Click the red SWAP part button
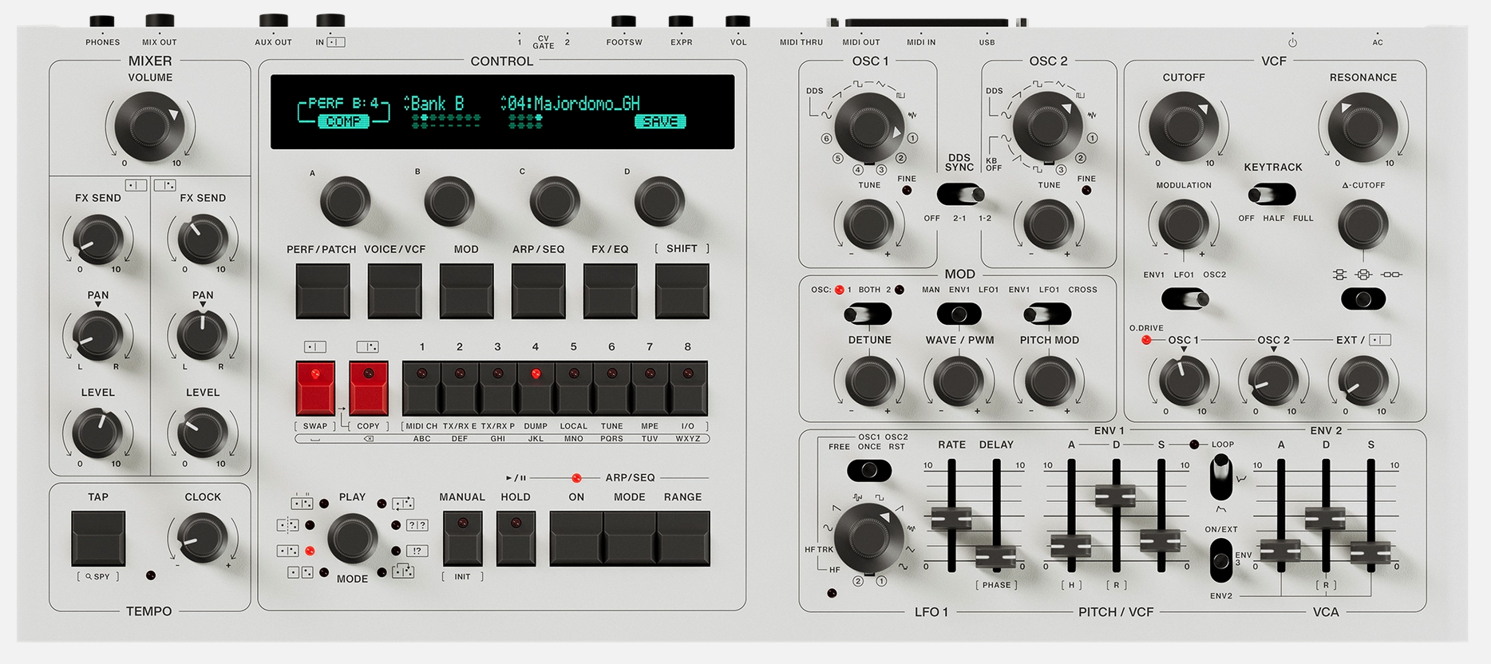Image resolution: width=1491 pixels, height=664 pixels. tap(315, 388)
